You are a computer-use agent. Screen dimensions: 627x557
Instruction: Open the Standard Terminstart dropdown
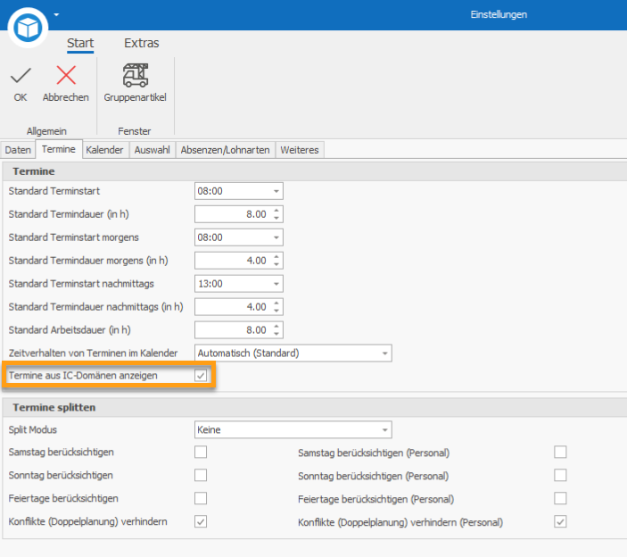(x=276, y=191)
